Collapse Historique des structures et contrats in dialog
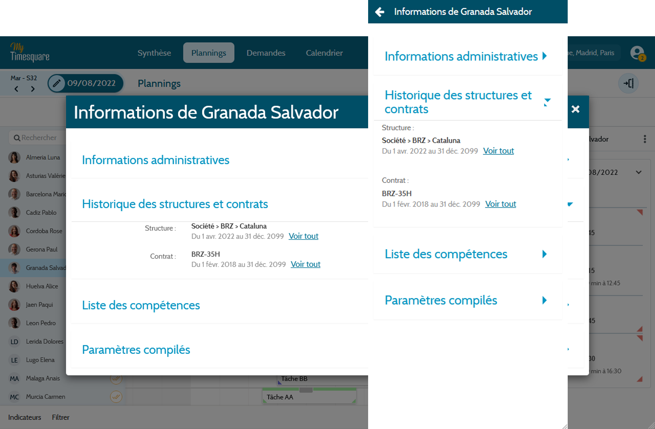The image size is (655, 429). click(175, 204)
